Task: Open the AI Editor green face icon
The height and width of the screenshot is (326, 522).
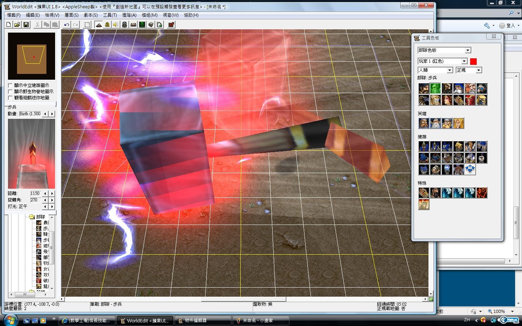Action: coord(142,25)
